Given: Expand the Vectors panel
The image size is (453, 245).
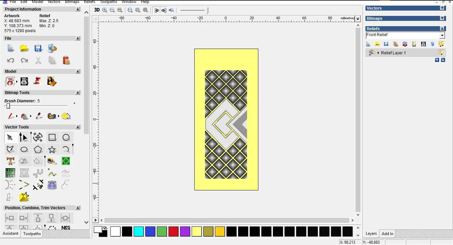Looking at the screenshot, I should tap(442, 8).
